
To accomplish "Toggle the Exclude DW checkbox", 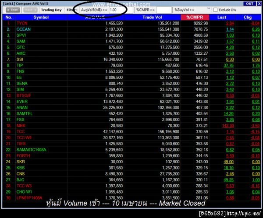I will tap(215, 10).
